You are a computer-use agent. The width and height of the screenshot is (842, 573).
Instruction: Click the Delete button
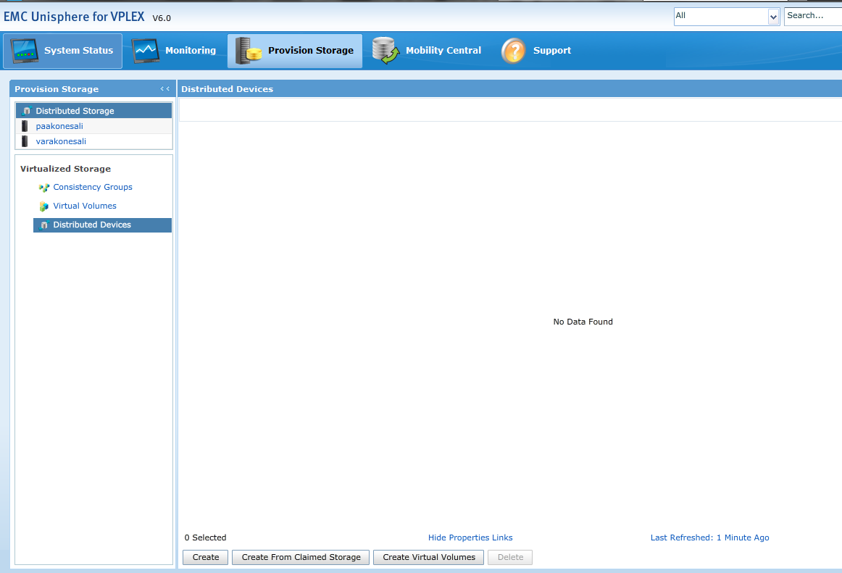coord(510,558)
